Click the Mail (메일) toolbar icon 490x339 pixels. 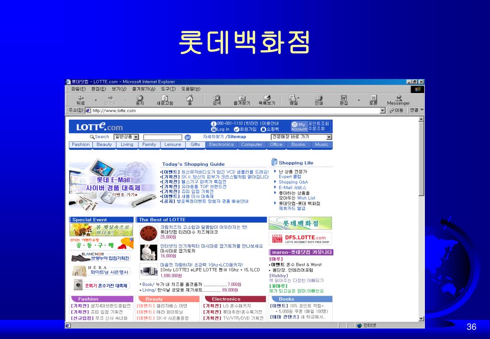293,100
